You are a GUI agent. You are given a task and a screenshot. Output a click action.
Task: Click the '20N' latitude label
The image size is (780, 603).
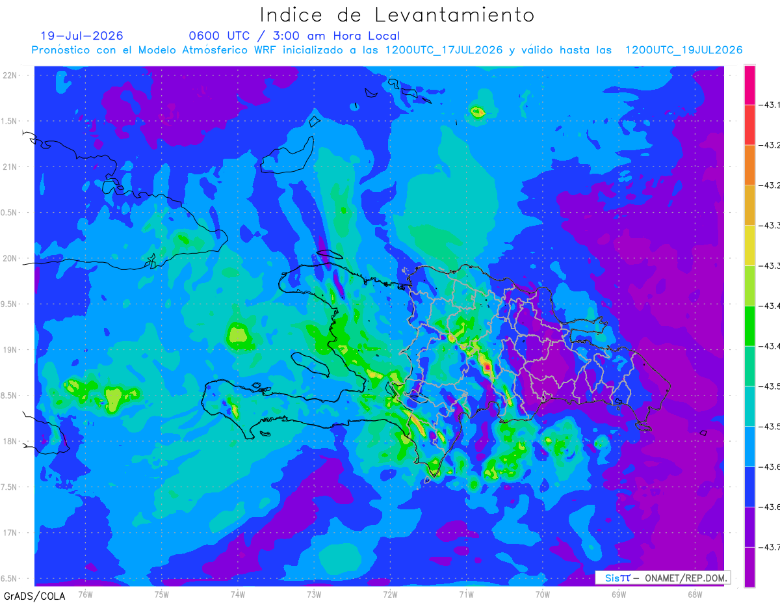click(11, 258)
